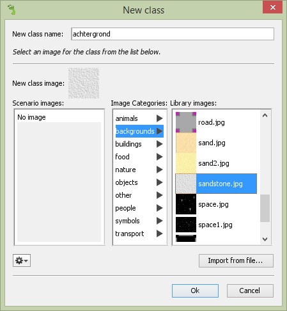This screenshot has height=311, width=287.
Task: Click the road.jpg thumbnail image
Action: tap(186, 122)
